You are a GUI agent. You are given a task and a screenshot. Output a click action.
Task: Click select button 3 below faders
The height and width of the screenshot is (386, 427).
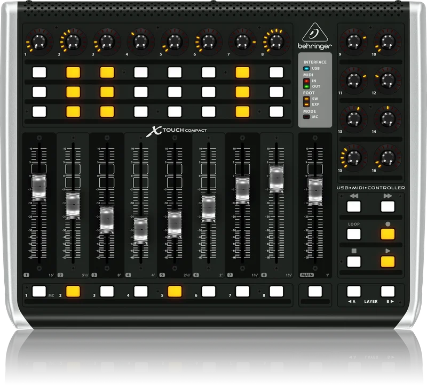(107, 291)
